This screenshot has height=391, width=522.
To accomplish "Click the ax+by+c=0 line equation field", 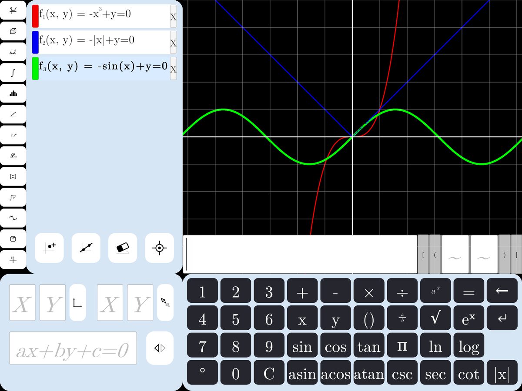I will pos(73,348).
